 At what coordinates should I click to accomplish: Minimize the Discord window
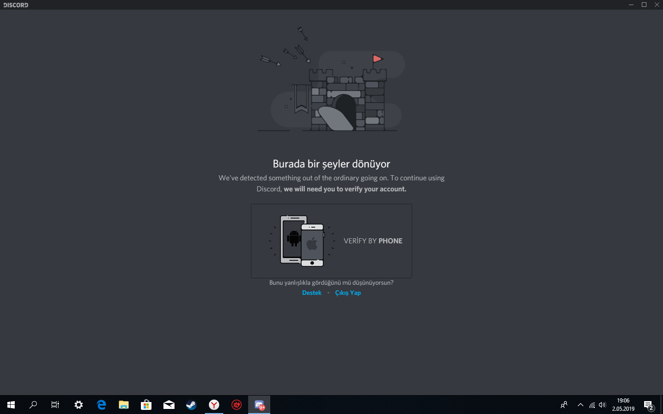[631, 5]
